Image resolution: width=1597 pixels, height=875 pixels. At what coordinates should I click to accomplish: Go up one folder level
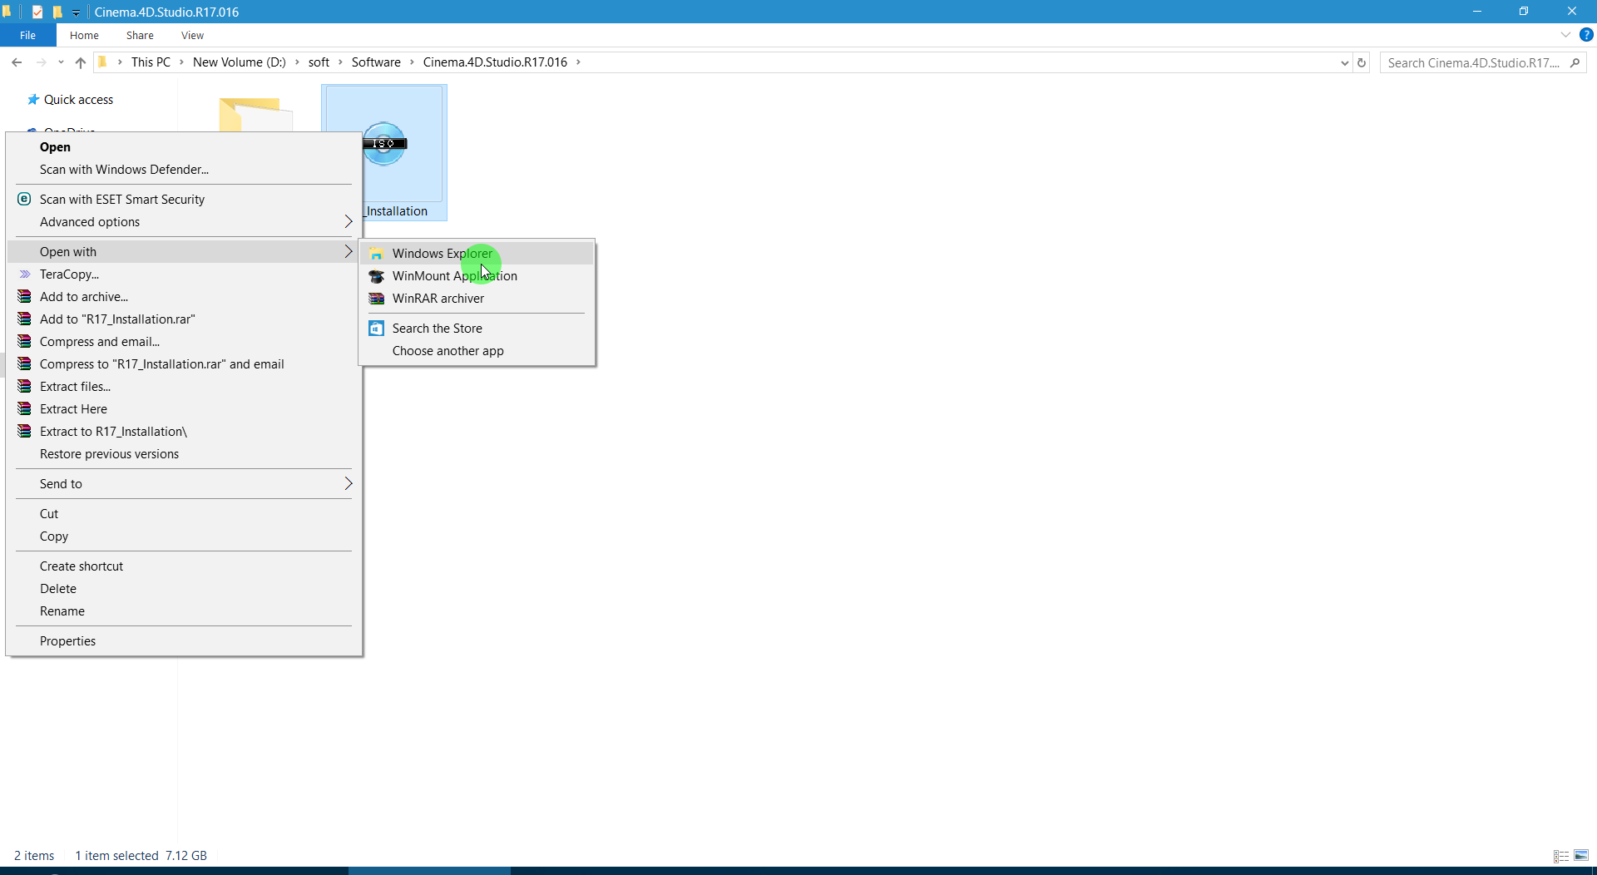[x=80, y=62]
